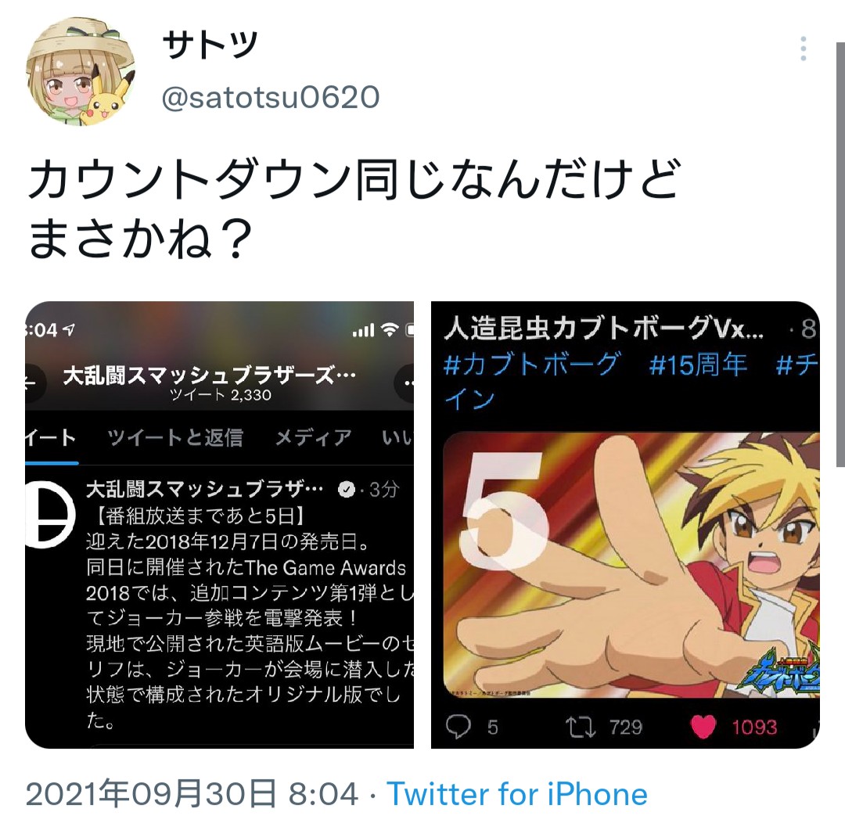Click the reply speech bubble icon
The width and height of the screenshot is (845, 823).
click(458, 727)
